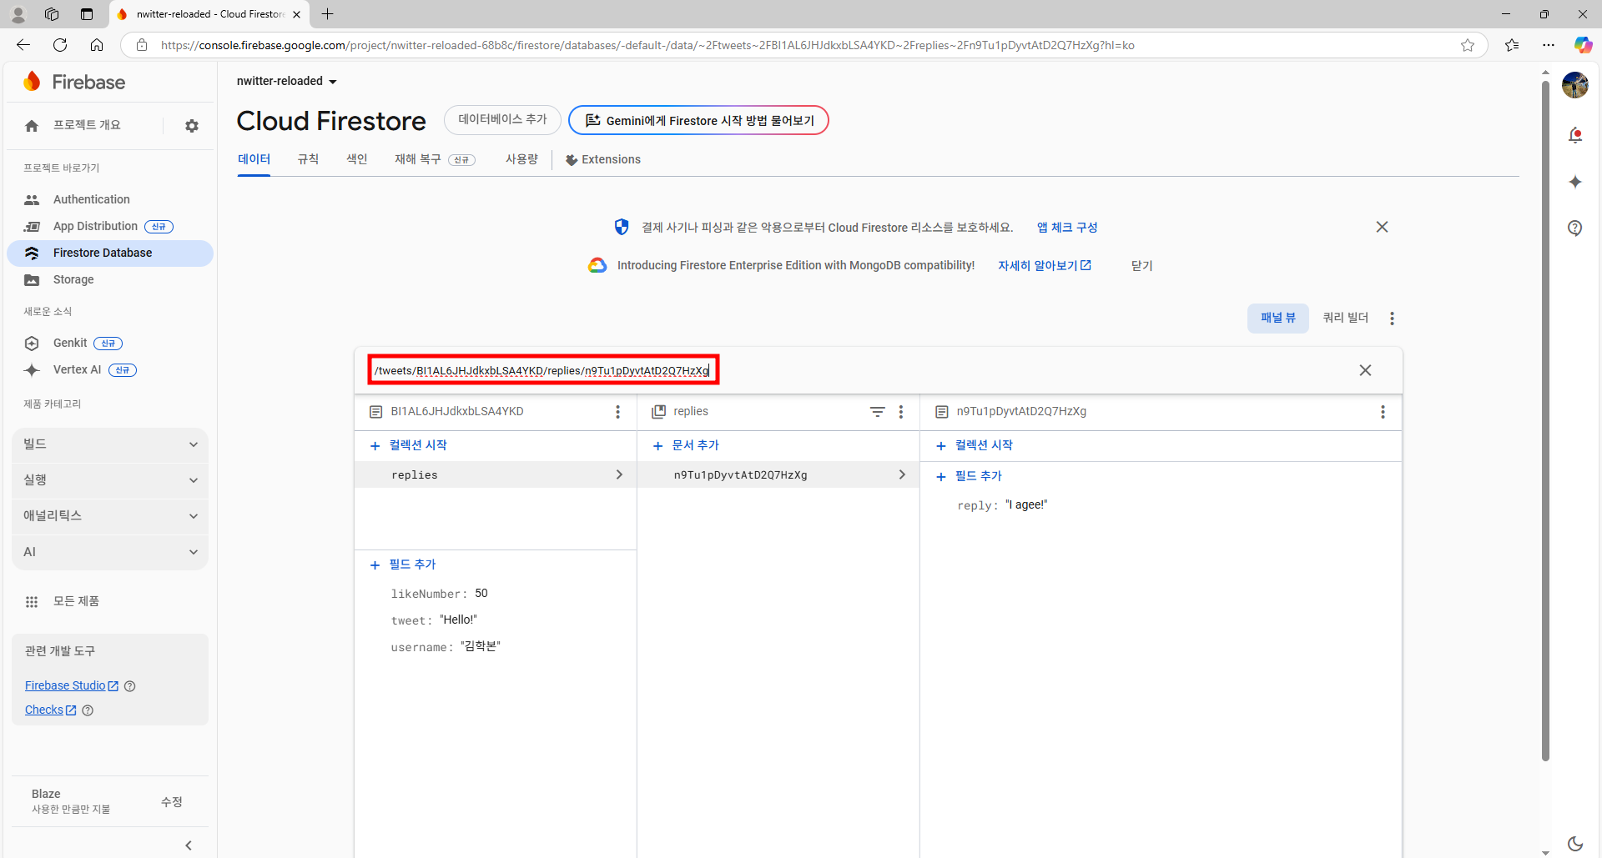
Task: Select 쿼리 빌더 toggle
Action: point(1345,318)
